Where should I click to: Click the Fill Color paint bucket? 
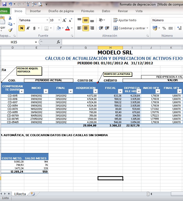click(x=59, y=28)
